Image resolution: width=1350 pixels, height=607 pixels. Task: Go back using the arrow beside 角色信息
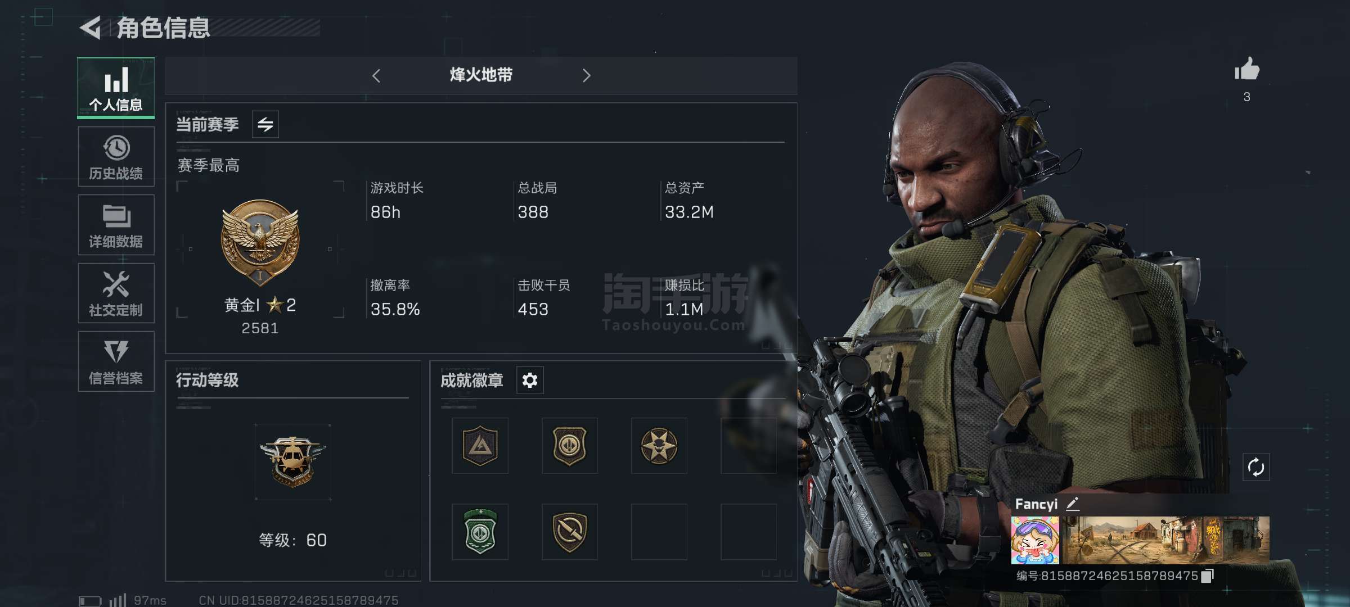[x=90, y=27]
